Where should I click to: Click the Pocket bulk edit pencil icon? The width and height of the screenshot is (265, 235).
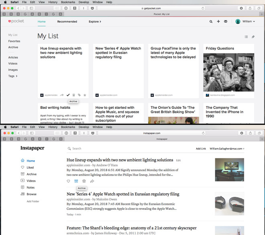coord(253,37)
